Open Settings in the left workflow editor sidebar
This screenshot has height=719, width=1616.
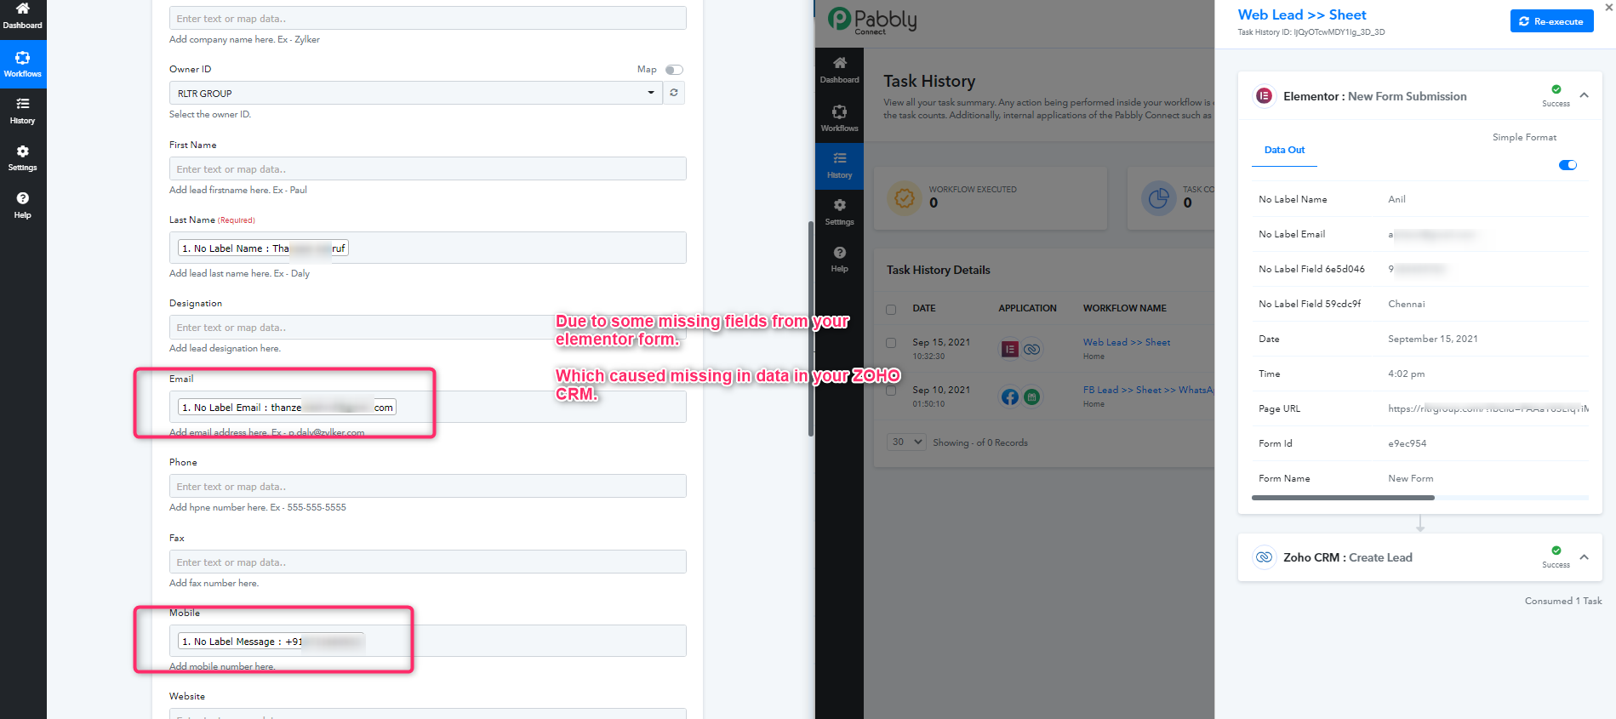[23, 157]
